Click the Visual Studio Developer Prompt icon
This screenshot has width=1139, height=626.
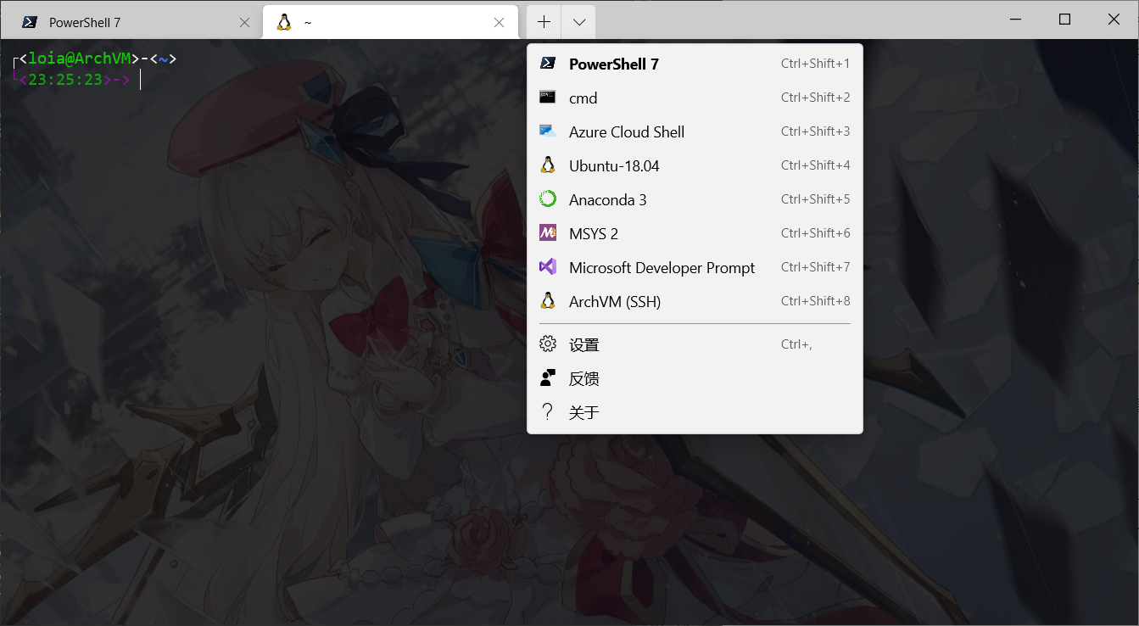point(548,267)
